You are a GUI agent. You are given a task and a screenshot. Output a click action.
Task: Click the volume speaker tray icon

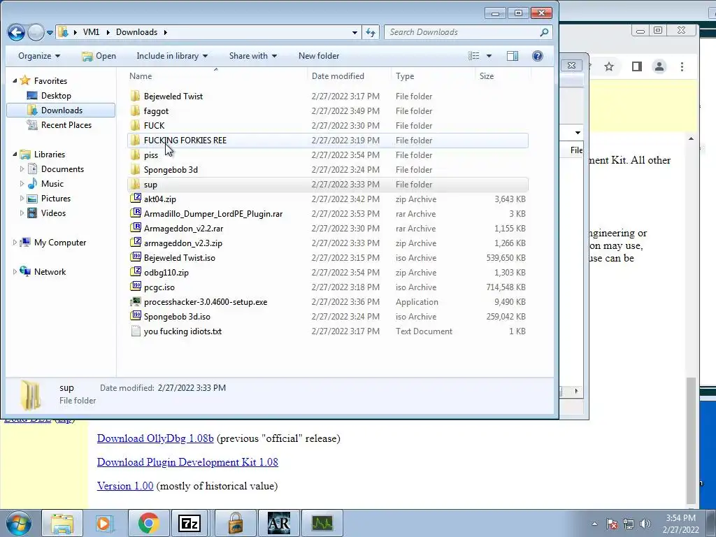[x=645, y=524]
